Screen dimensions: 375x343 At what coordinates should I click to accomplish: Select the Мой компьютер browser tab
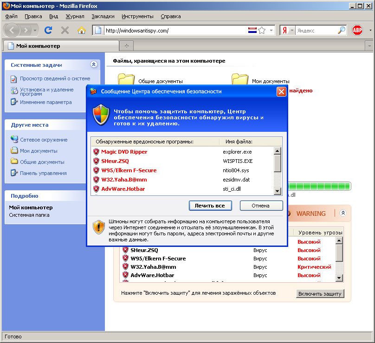(60, 45)
